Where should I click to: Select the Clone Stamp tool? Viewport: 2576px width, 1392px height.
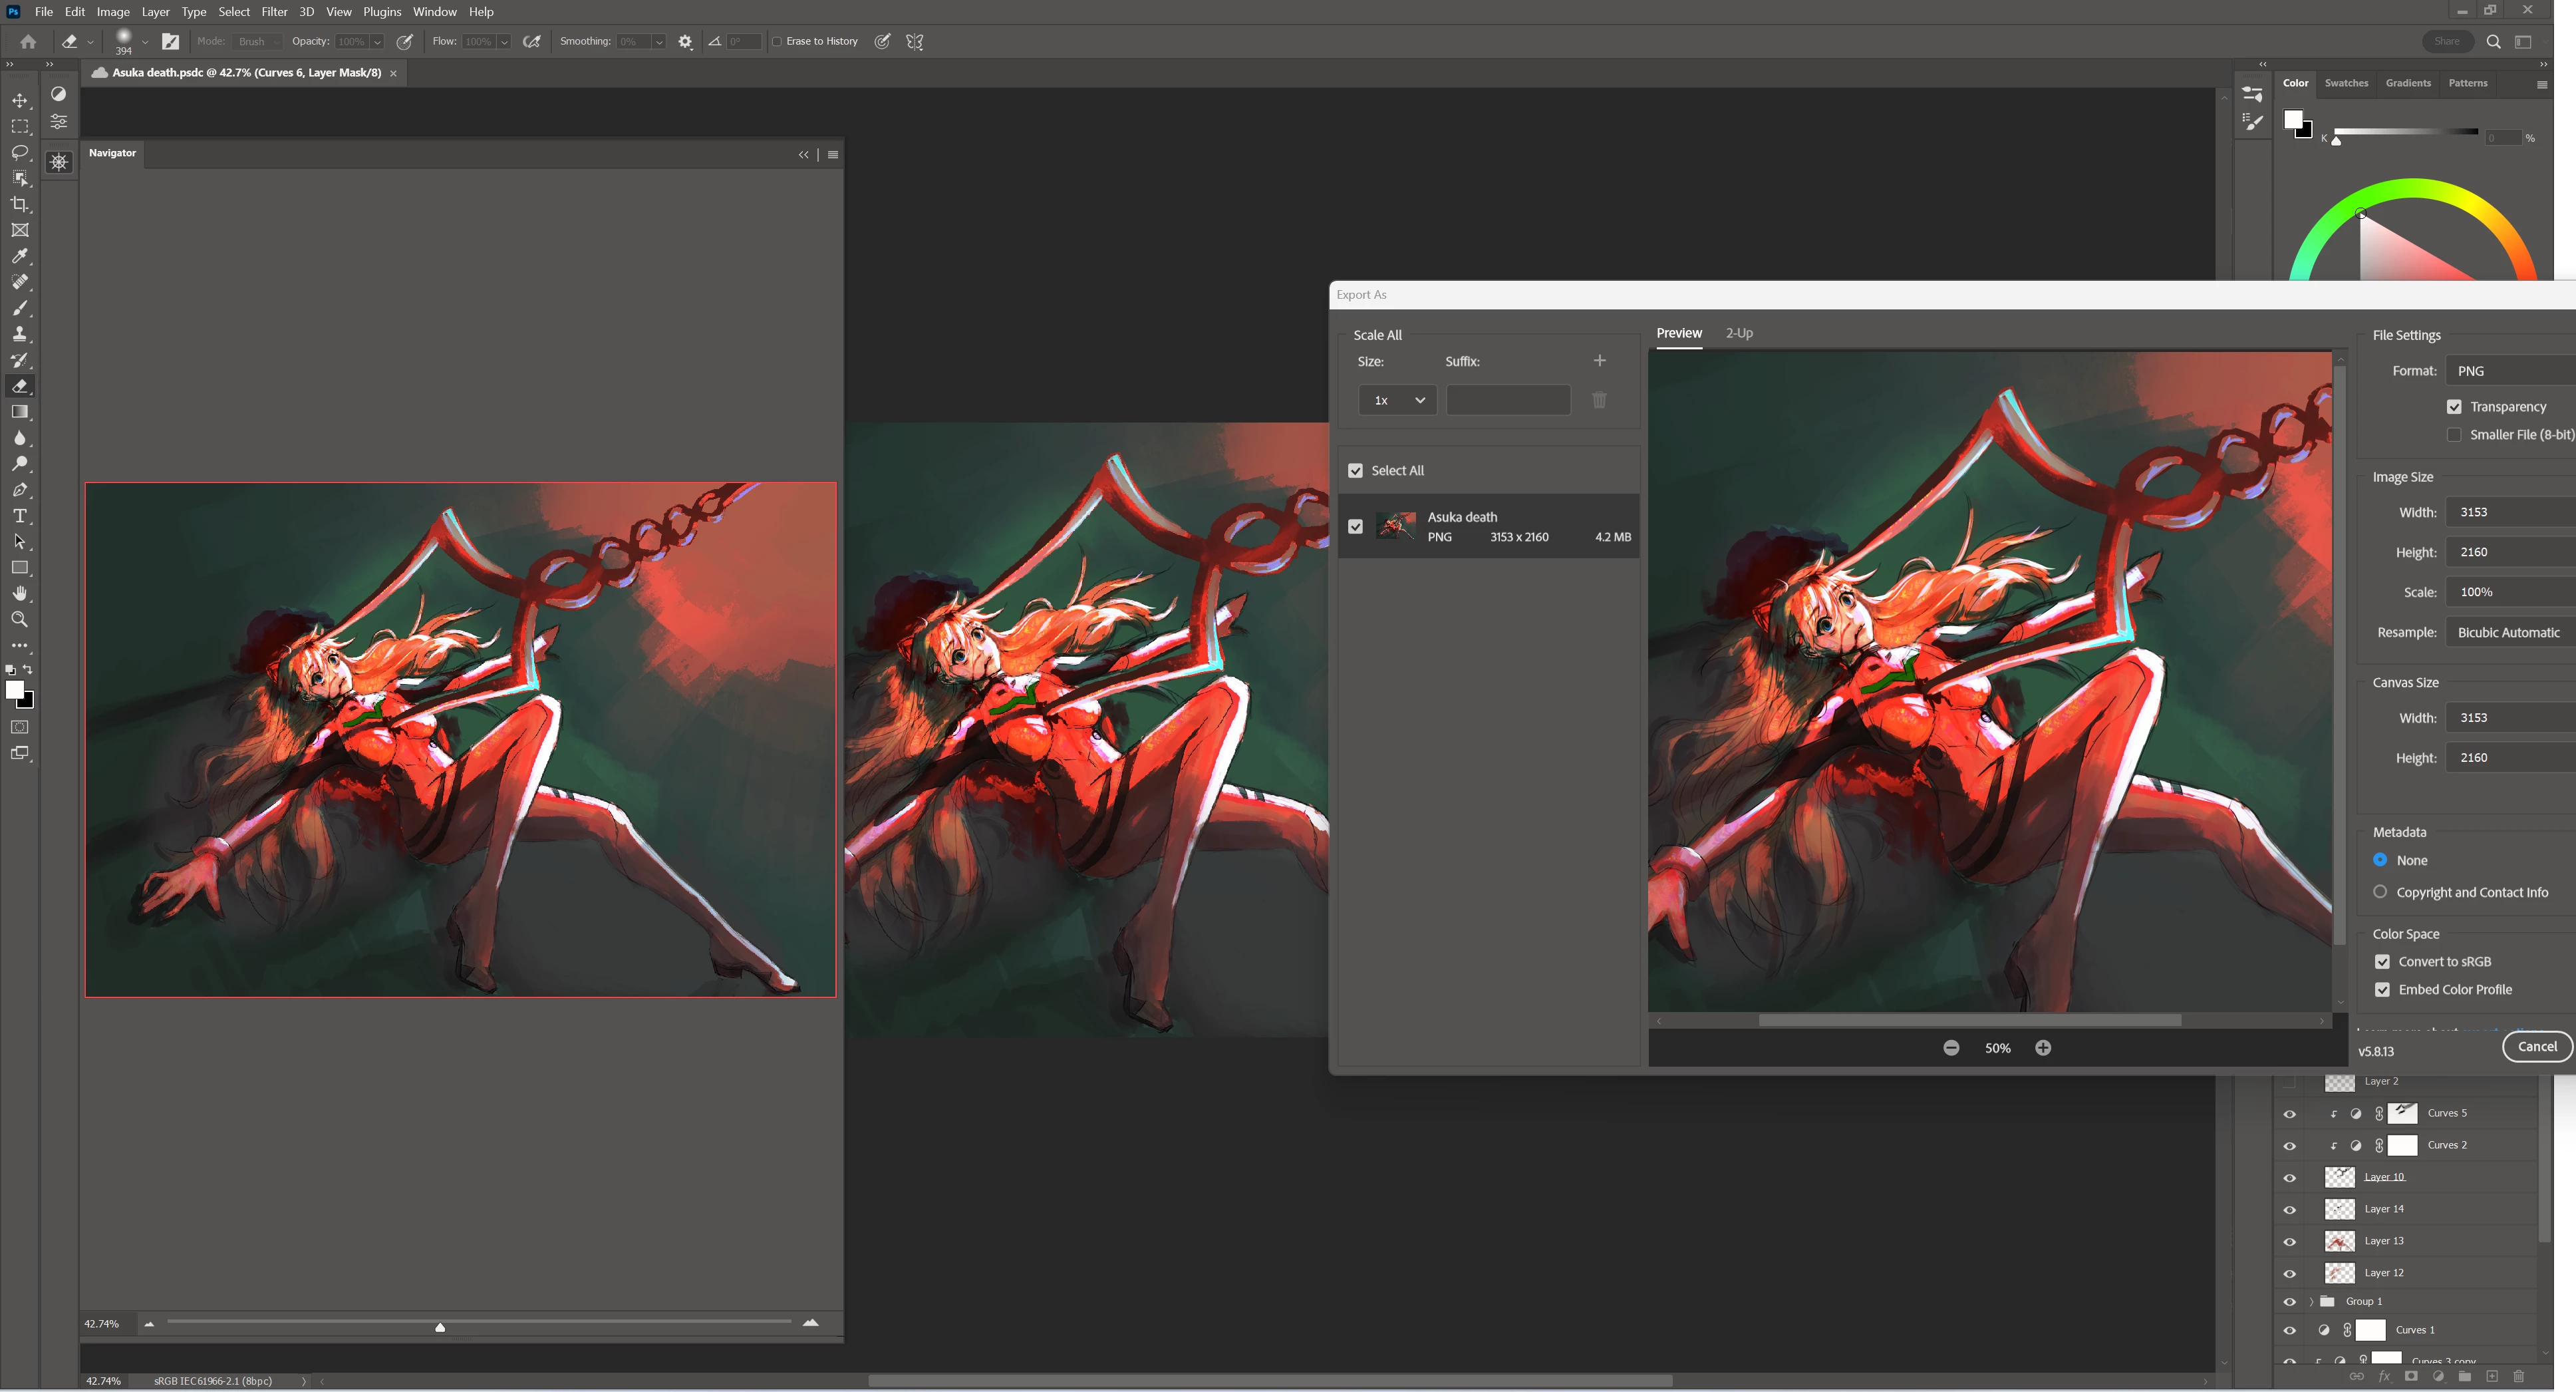point(20,334)
